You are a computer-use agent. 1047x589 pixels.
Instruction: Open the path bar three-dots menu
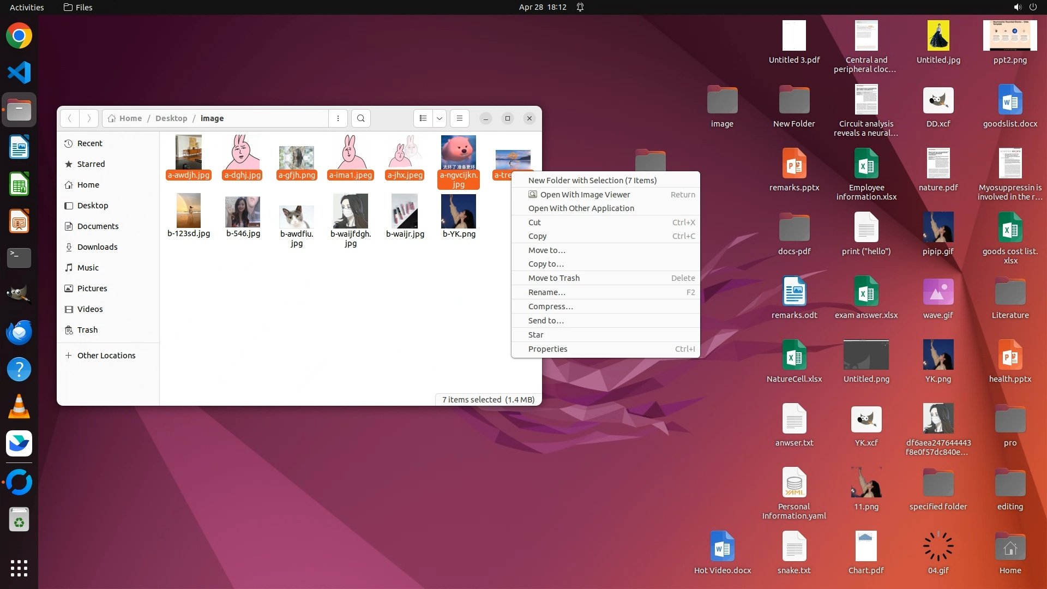pos(338,118)
